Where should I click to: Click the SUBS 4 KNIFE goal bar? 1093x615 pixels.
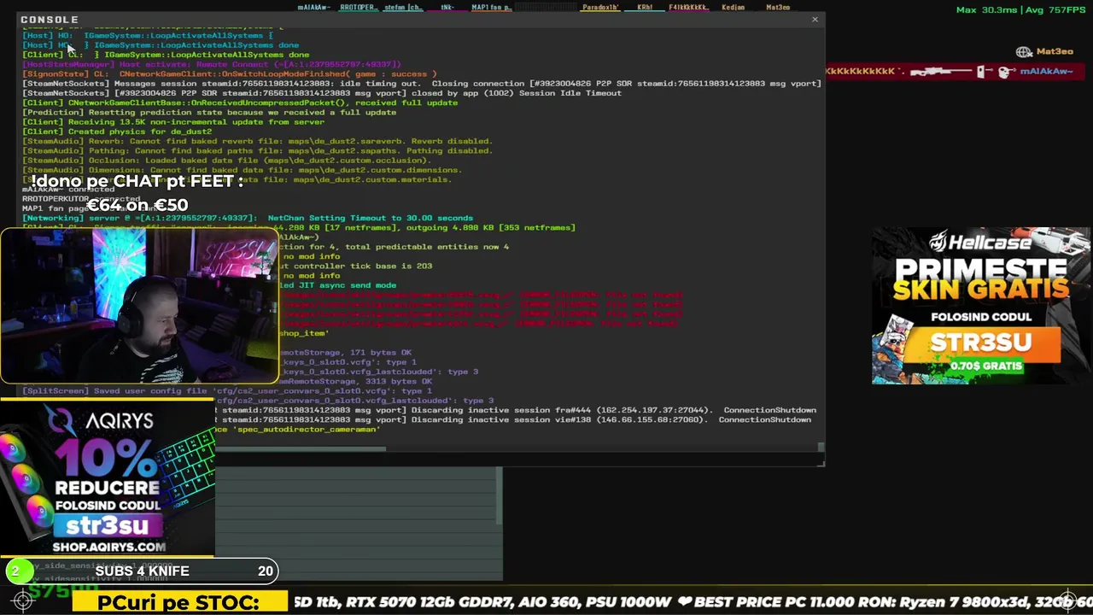[x=142, y=571]
